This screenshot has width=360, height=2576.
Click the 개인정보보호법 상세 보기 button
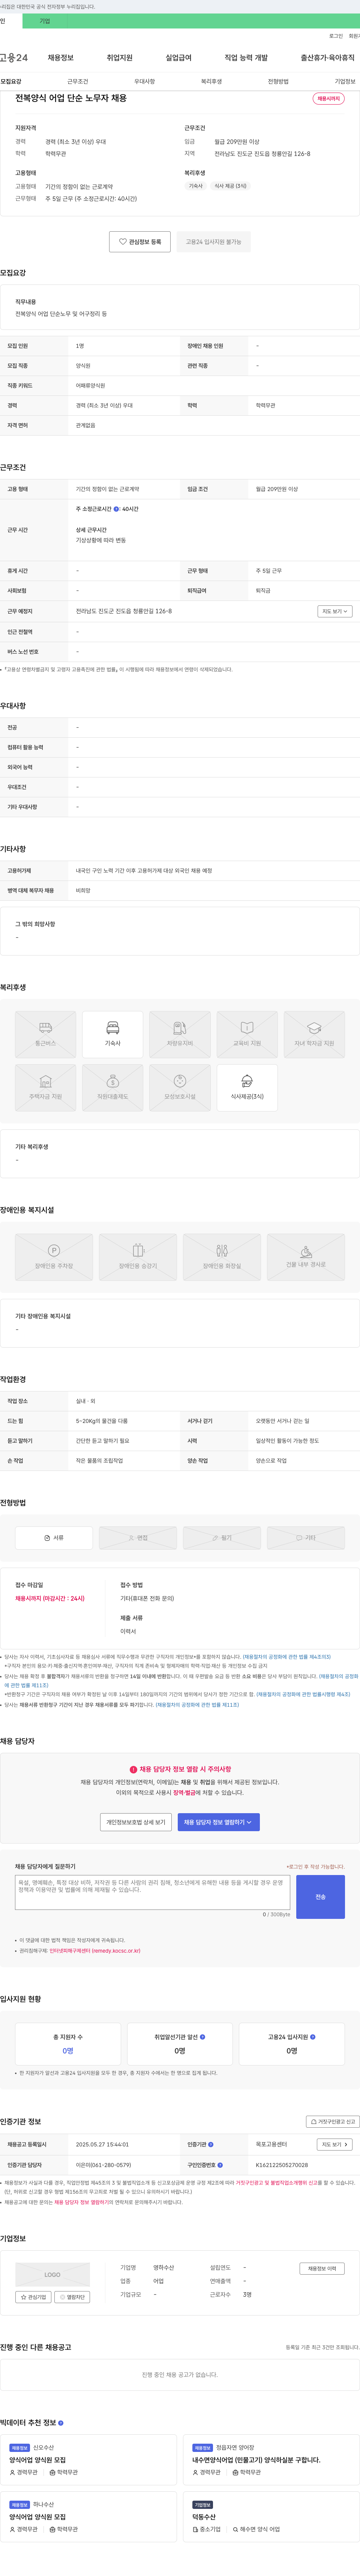136,1822
